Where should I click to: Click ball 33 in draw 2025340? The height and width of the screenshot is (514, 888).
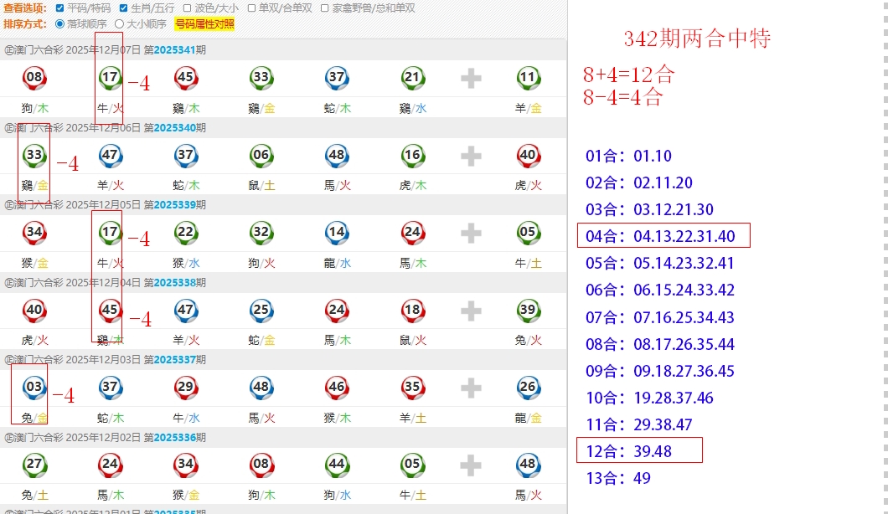[34, 156]
